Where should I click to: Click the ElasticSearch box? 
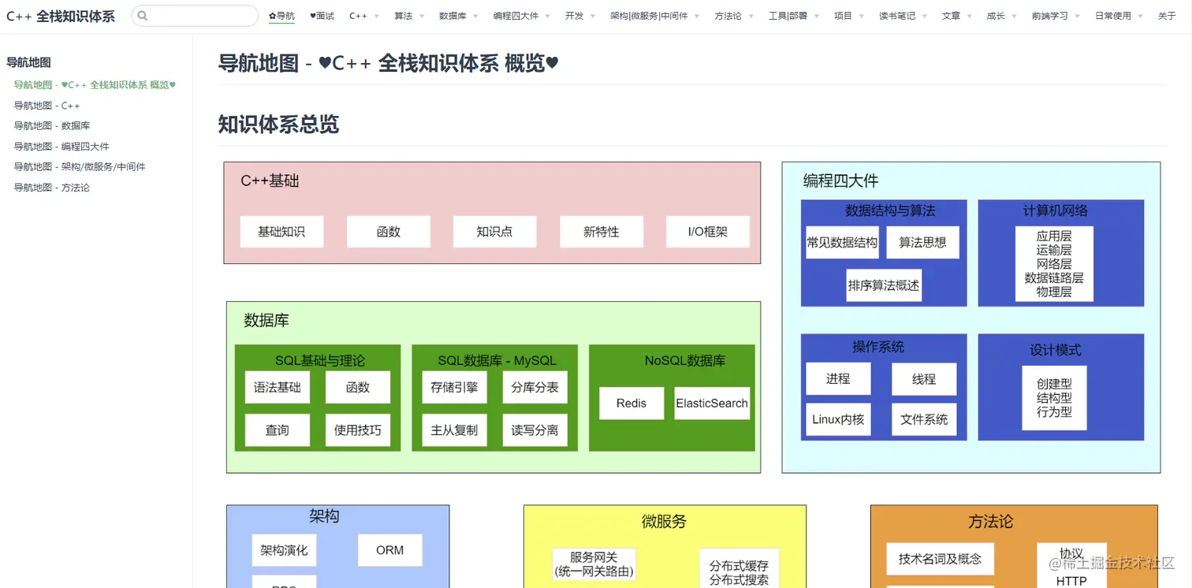711,403
